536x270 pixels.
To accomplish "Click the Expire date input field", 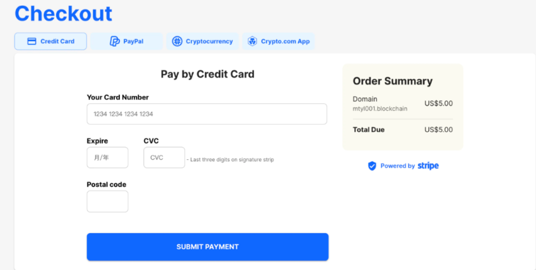I will [107, 157].
